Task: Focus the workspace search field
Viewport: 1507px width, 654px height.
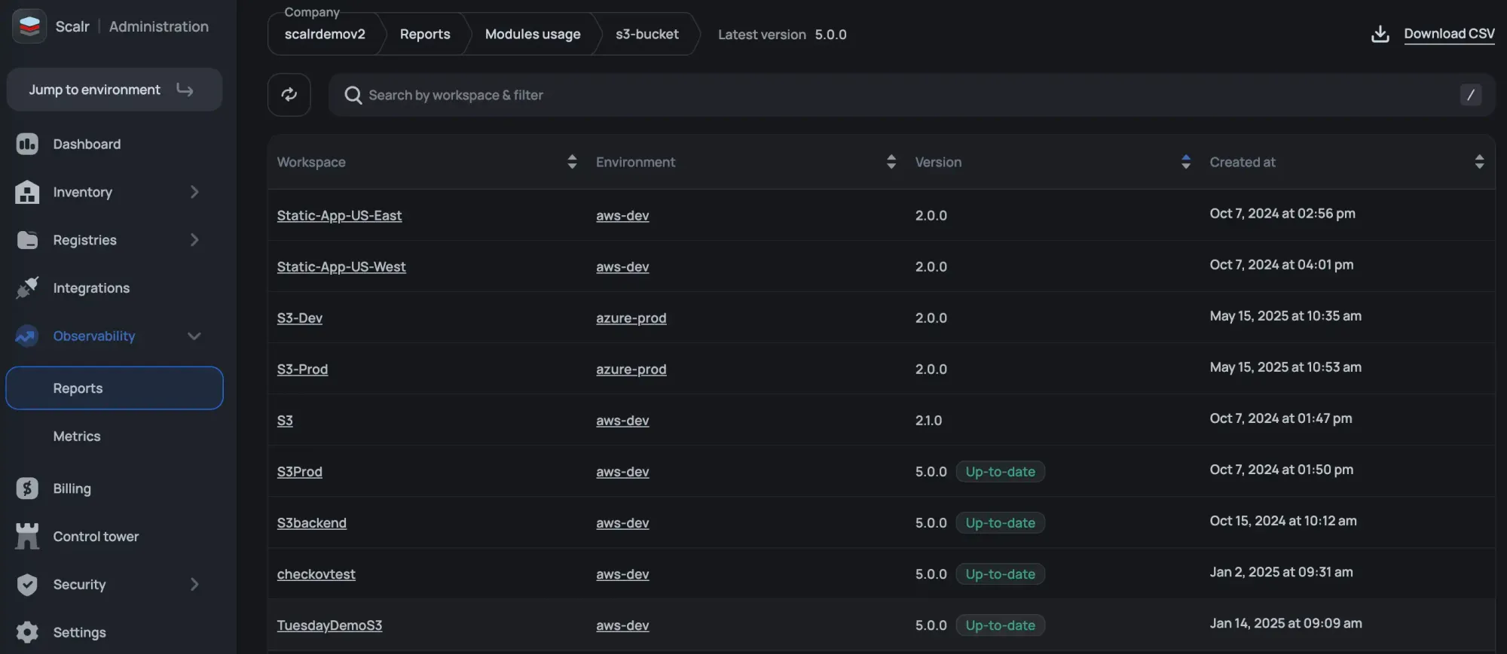Action: [904, 95]
